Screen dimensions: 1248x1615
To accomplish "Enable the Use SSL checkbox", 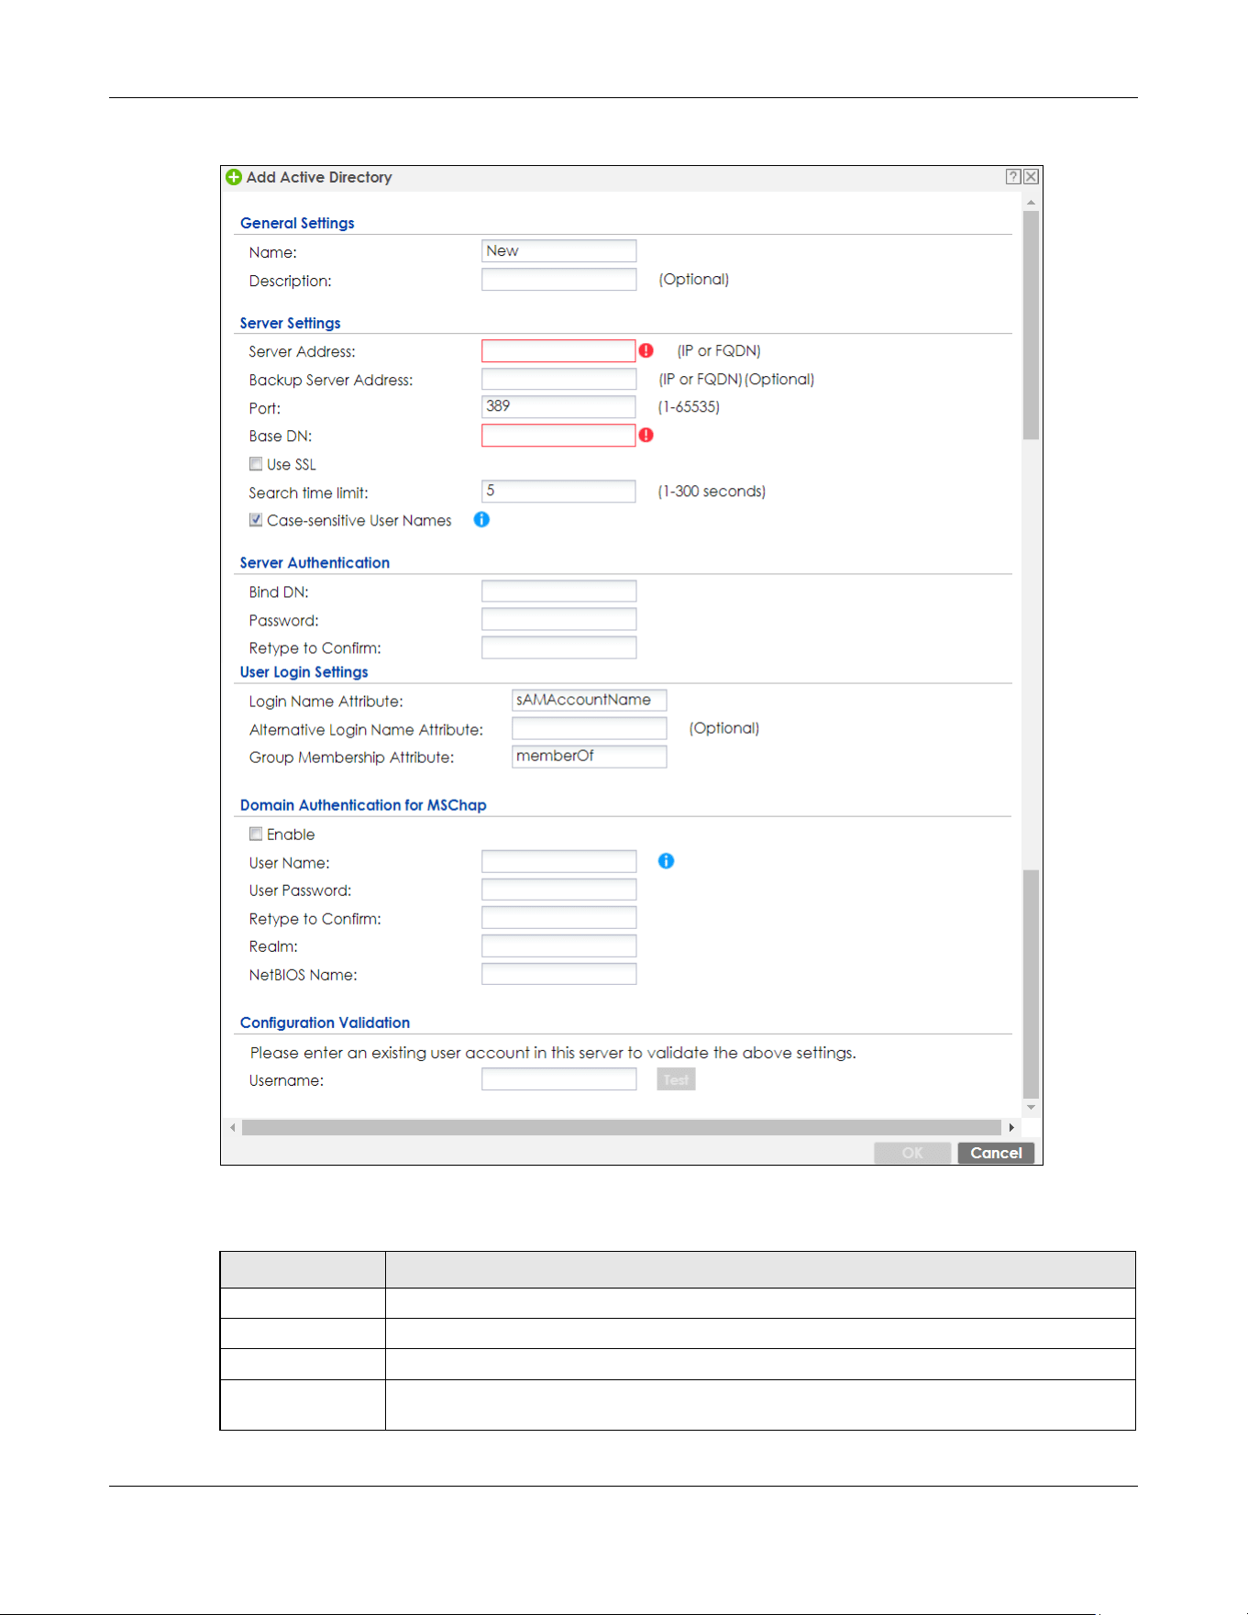I will click(x=256, y=464).
